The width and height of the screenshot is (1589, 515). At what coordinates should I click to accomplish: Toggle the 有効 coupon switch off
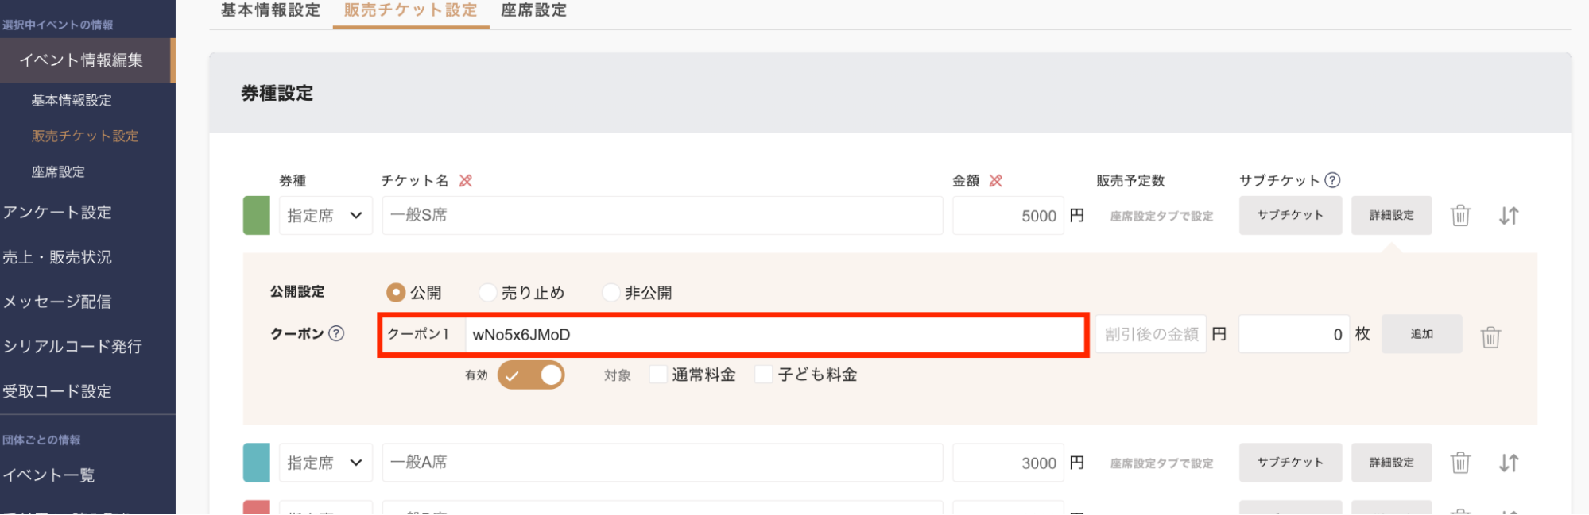[x=531, y=375]
